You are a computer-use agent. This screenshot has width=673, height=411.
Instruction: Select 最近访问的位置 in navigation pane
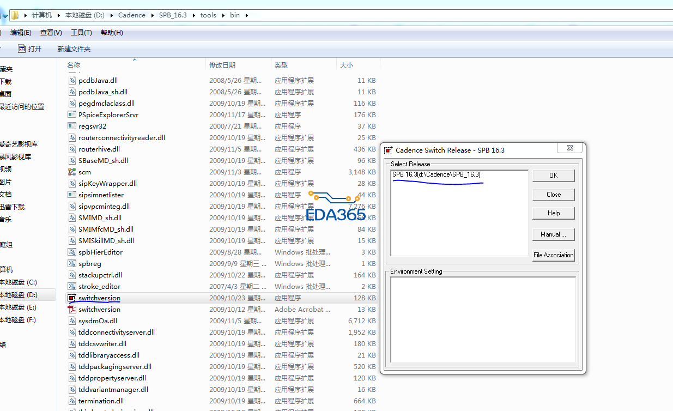coord(22,107)
